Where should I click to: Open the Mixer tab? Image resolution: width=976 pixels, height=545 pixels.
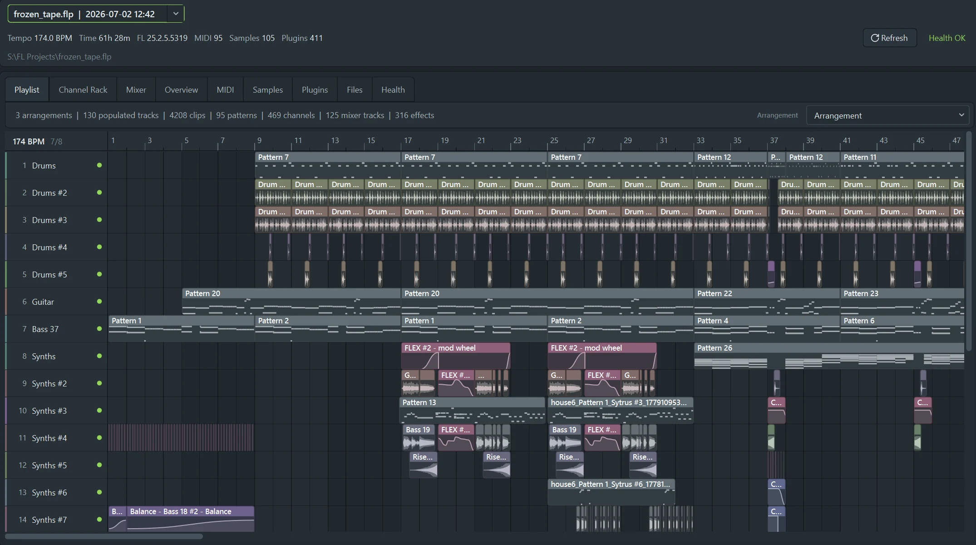pyautogui.click(x=136, y=89)
